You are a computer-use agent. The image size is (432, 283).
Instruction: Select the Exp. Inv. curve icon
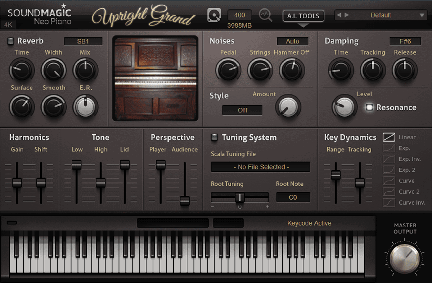coord(389,159)
